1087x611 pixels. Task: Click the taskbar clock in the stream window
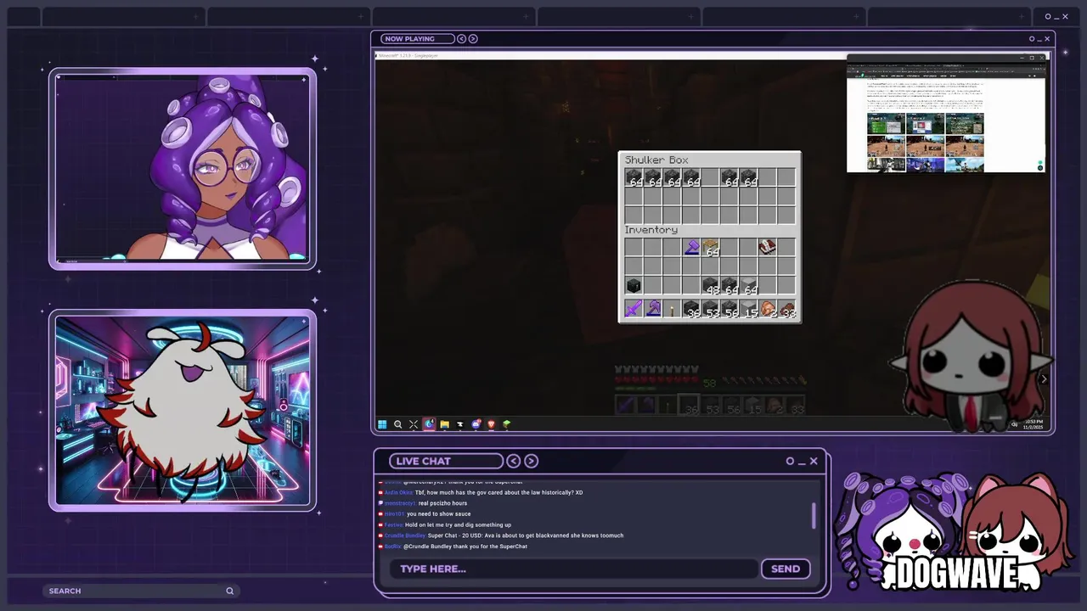click(1033, 424)
